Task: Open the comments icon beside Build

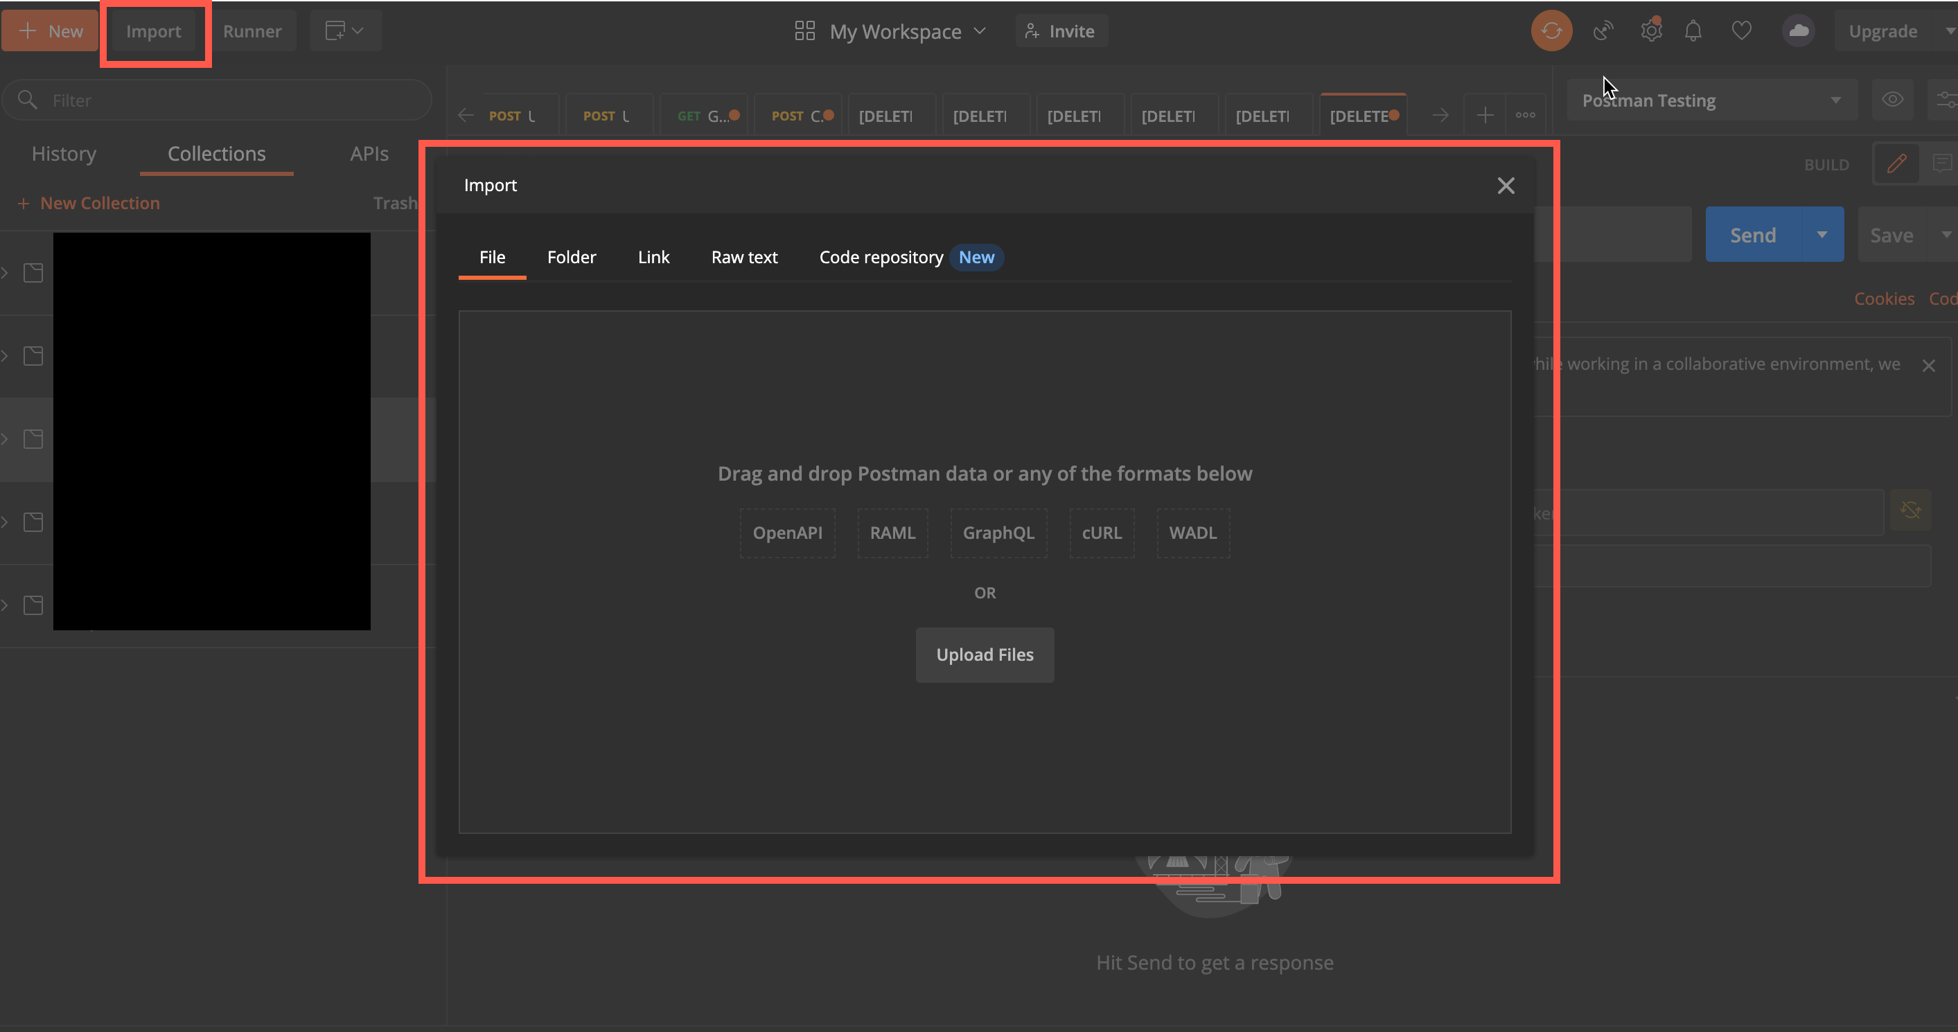Action: [x=1942, y=163]
